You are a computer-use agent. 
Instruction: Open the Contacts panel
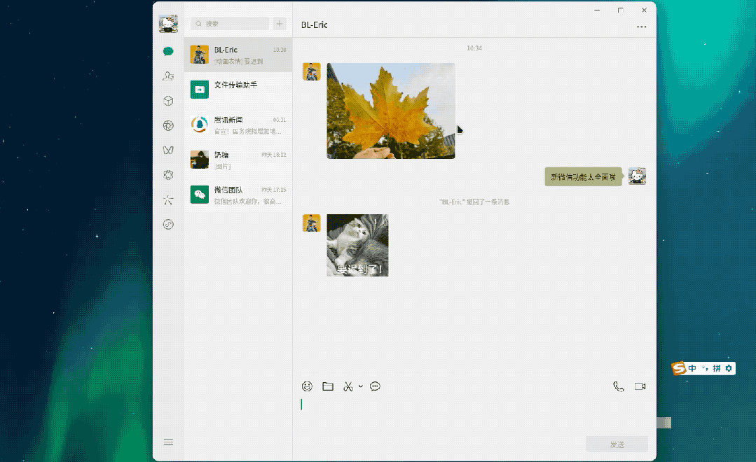pos(167,76)
